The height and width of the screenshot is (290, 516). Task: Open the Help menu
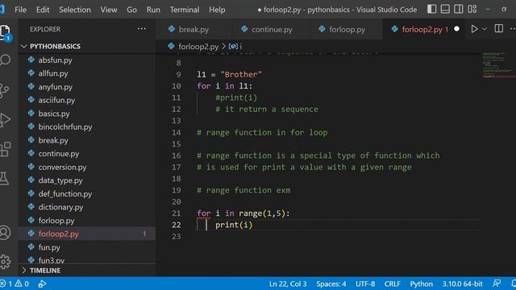coord(217,10)
